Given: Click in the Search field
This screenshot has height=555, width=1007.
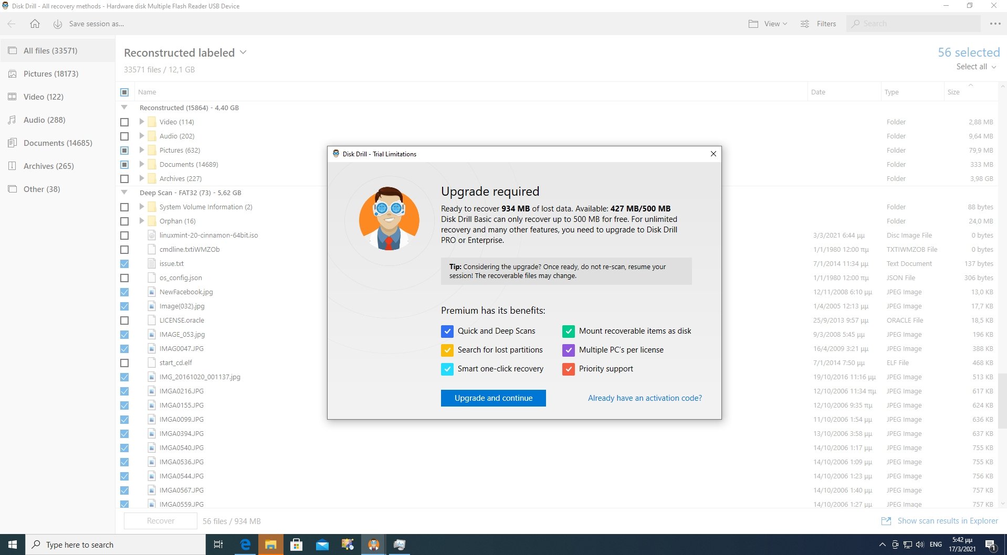Looking at the screenshot, I should click(914, 24).
